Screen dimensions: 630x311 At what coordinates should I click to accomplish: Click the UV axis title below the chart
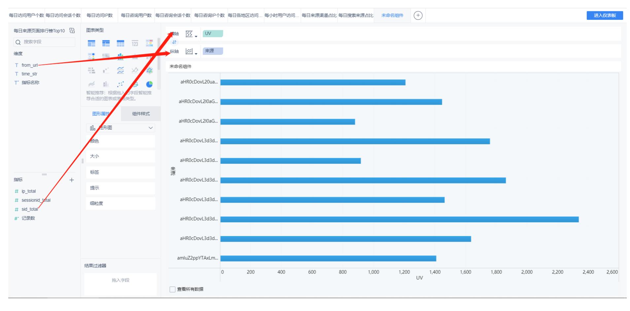(x=419, y=278)
